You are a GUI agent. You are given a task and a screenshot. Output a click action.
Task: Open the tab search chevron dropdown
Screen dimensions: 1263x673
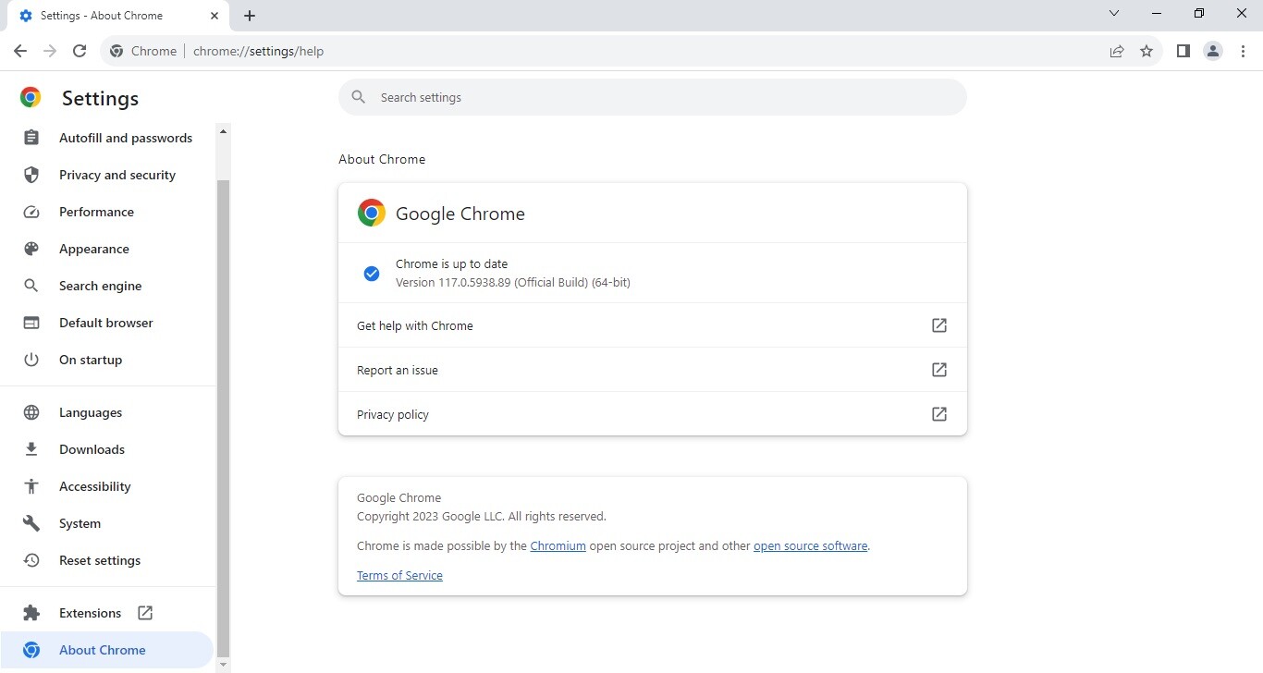(x=1114, y=14)
